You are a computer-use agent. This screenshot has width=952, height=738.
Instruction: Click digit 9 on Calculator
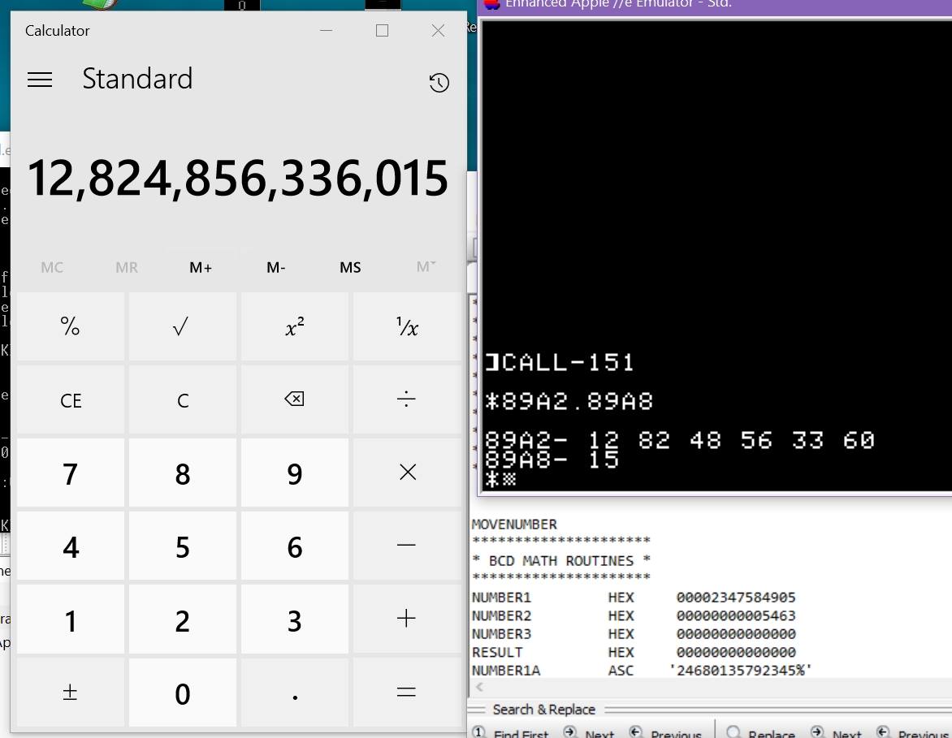[295, 473]
